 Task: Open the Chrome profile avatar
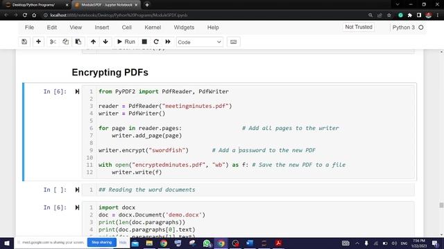tap(429, 15)
